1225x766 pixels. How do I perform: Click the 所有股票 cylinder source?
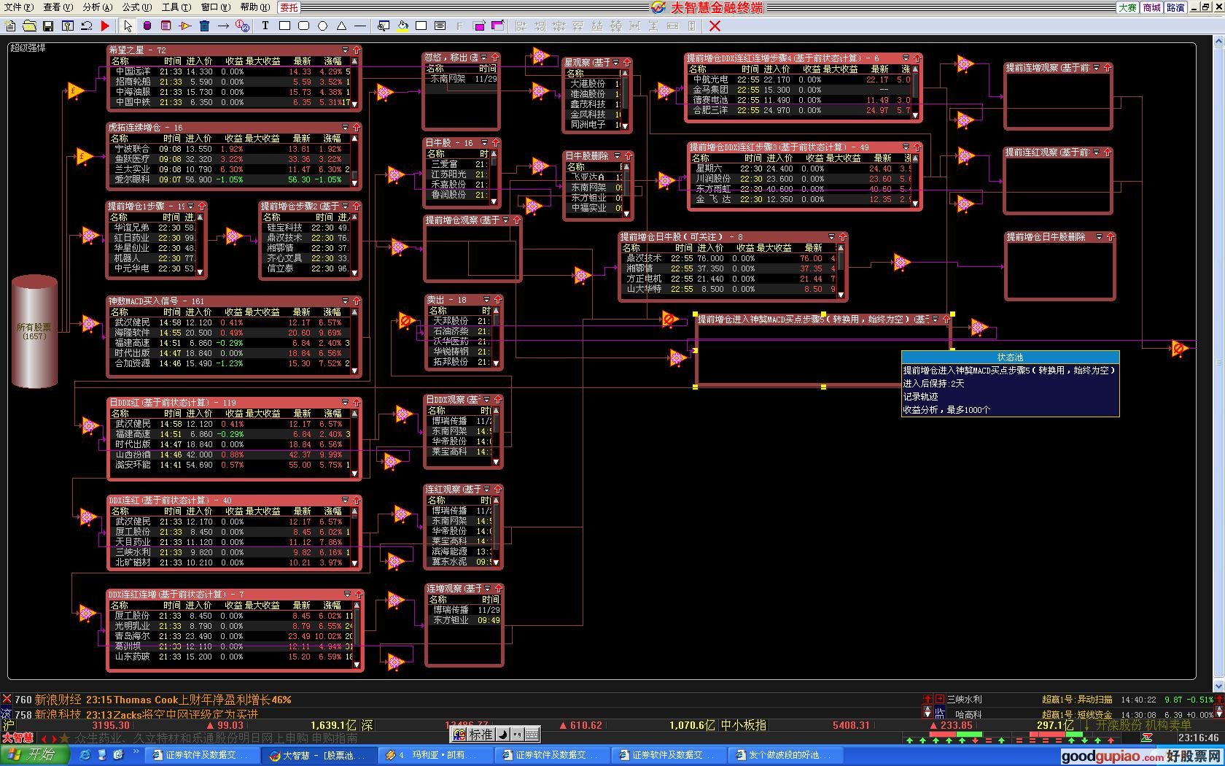click(x=34, y=332)
